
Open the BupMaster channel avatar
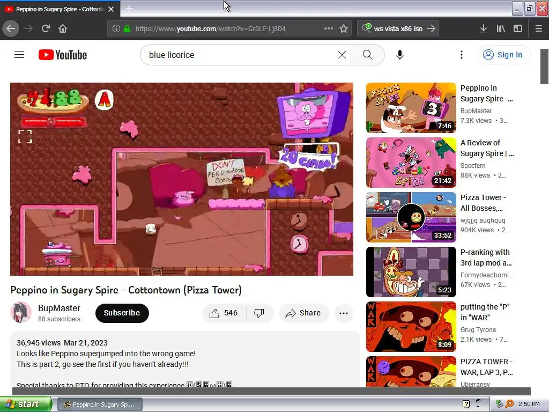click(x=21, y=313)
